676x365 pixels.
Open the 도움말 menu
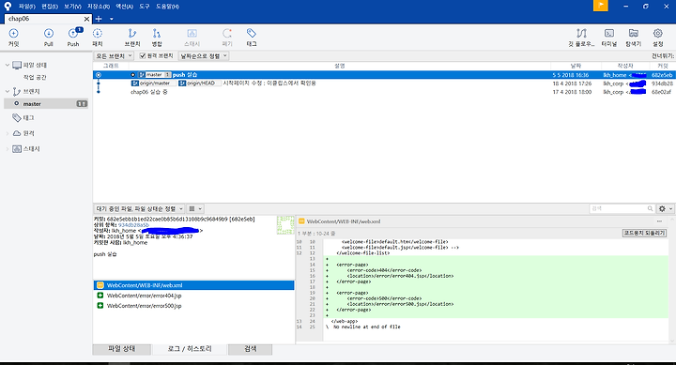(x=167, y=7)
